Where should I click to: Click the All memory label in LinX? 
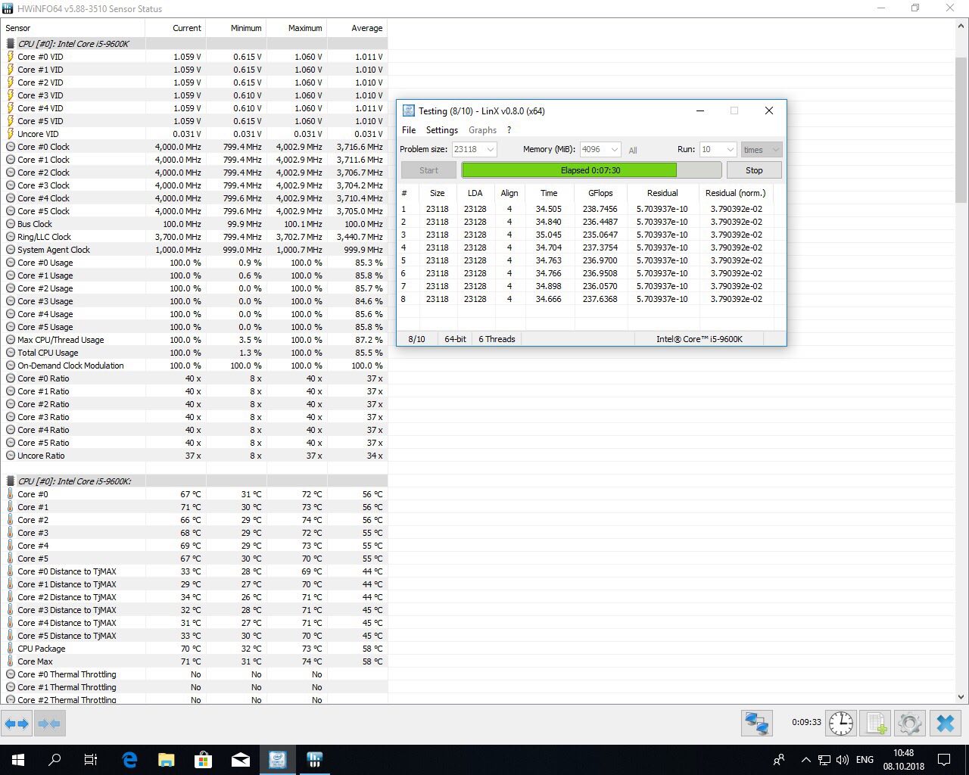click(633, 151)
